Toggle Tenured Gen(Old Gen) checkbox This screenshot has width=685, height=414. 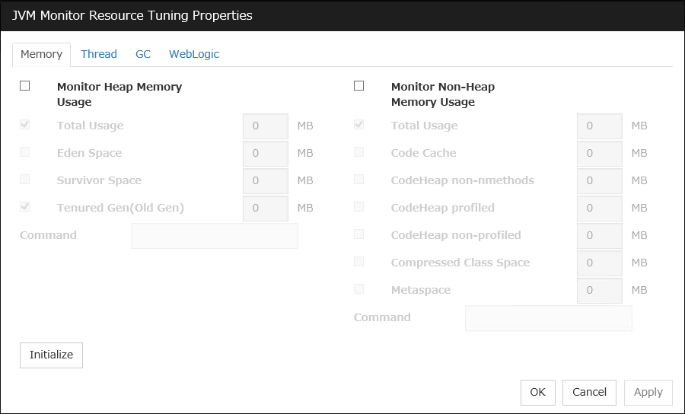tap(25, 207)
